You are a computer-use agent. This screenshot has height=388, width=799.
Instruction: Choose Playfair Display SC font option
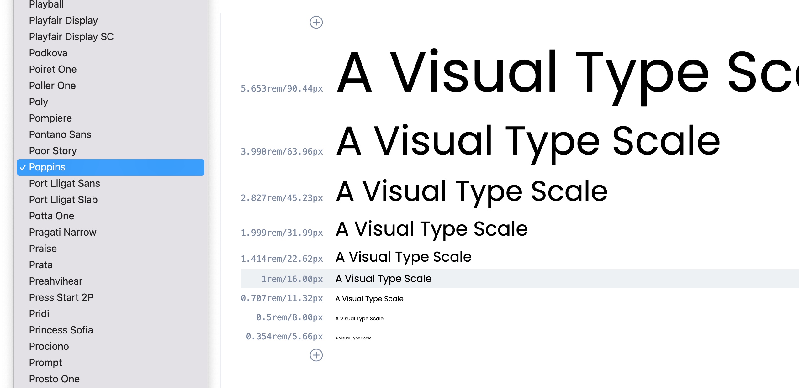coord(71,37)
